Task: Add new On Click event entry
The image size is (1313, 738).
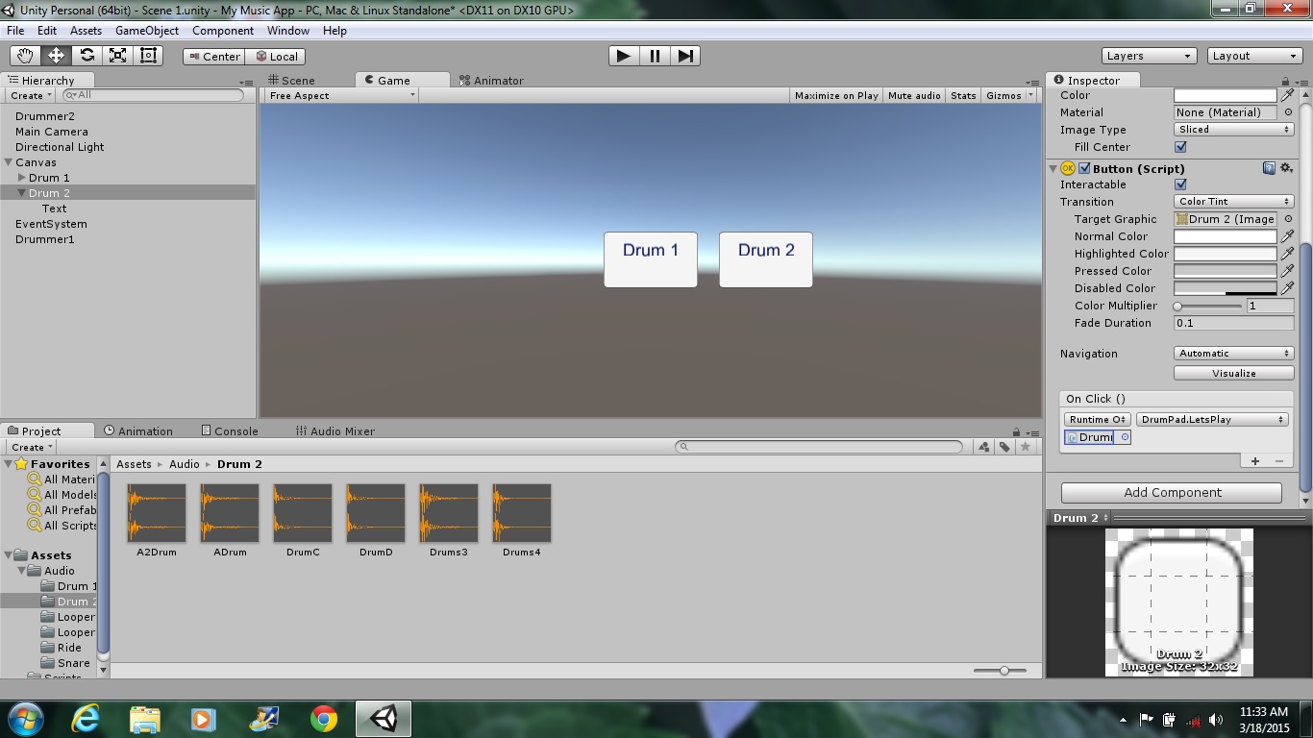Action: pyautogui.click(x=1255, y=461)
